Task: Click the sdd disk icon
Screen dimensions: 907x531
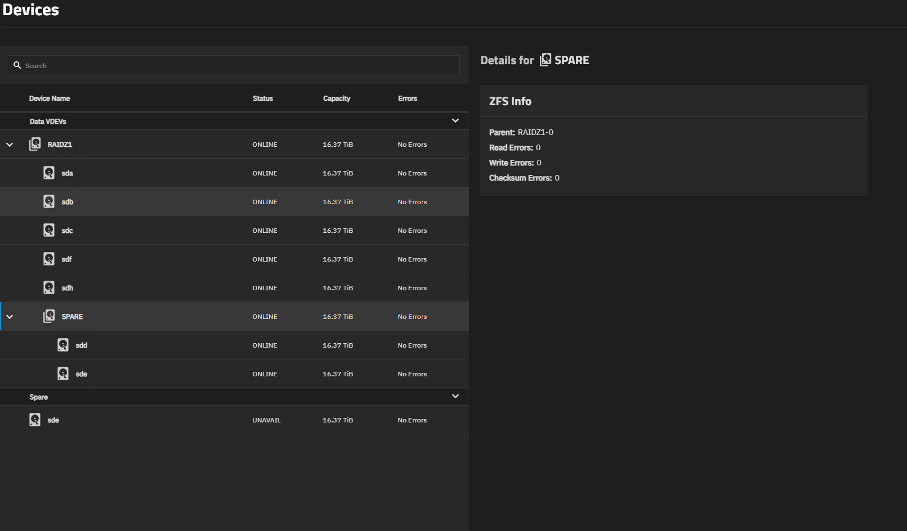Action: click(63, 345)
